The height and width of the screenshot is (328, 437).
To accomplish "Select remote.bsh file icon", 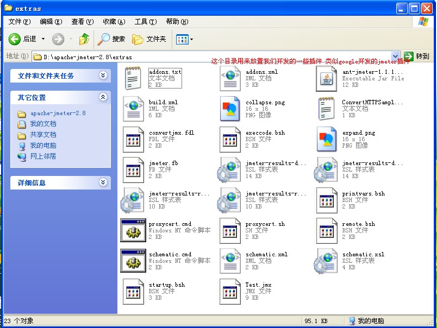I will tap(327, 231).
